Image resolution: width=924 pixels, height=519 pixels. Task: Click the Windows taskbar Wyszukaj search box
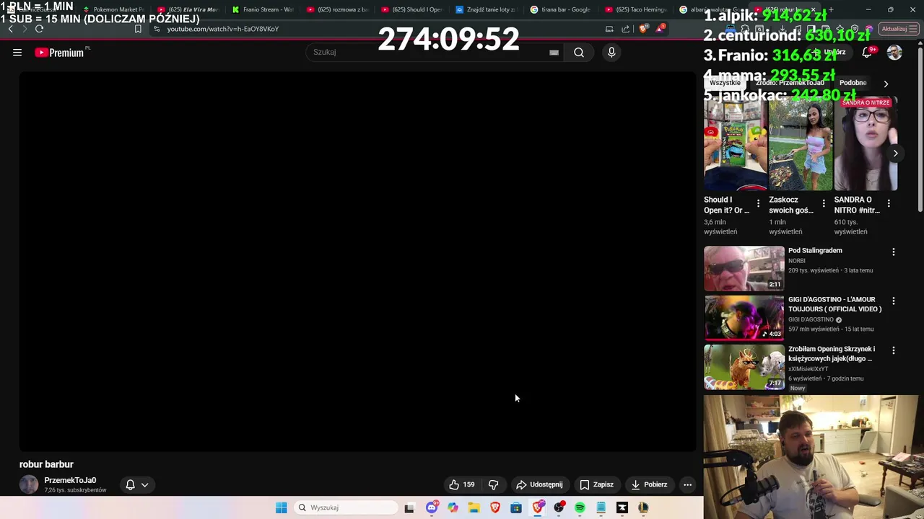[347, 507]
